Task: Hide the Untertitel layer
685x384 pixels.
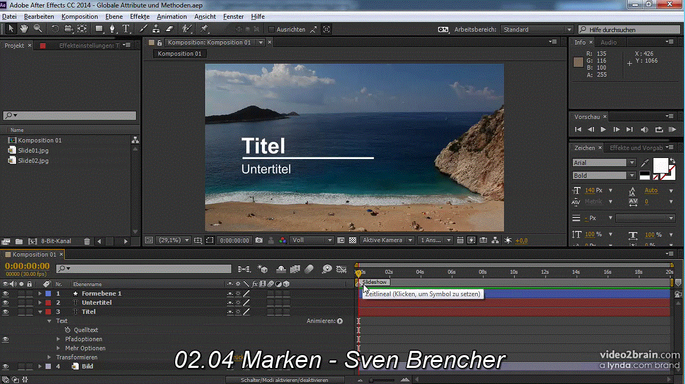Action: coord(5,303)
